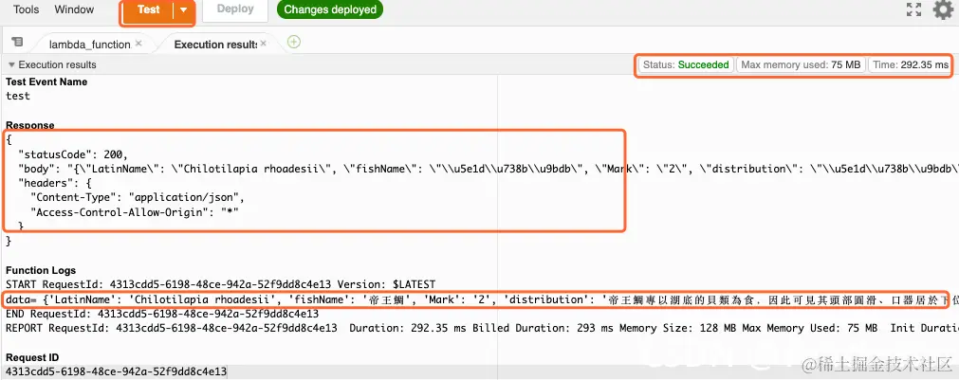Image resolution: width=959 pixels, height=380 pixels.
Task: Click the Time: 292.35 ms label
Action: click(911, 64)
